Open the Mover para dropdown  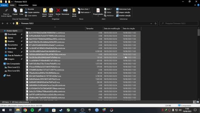(x=45, y=15)
